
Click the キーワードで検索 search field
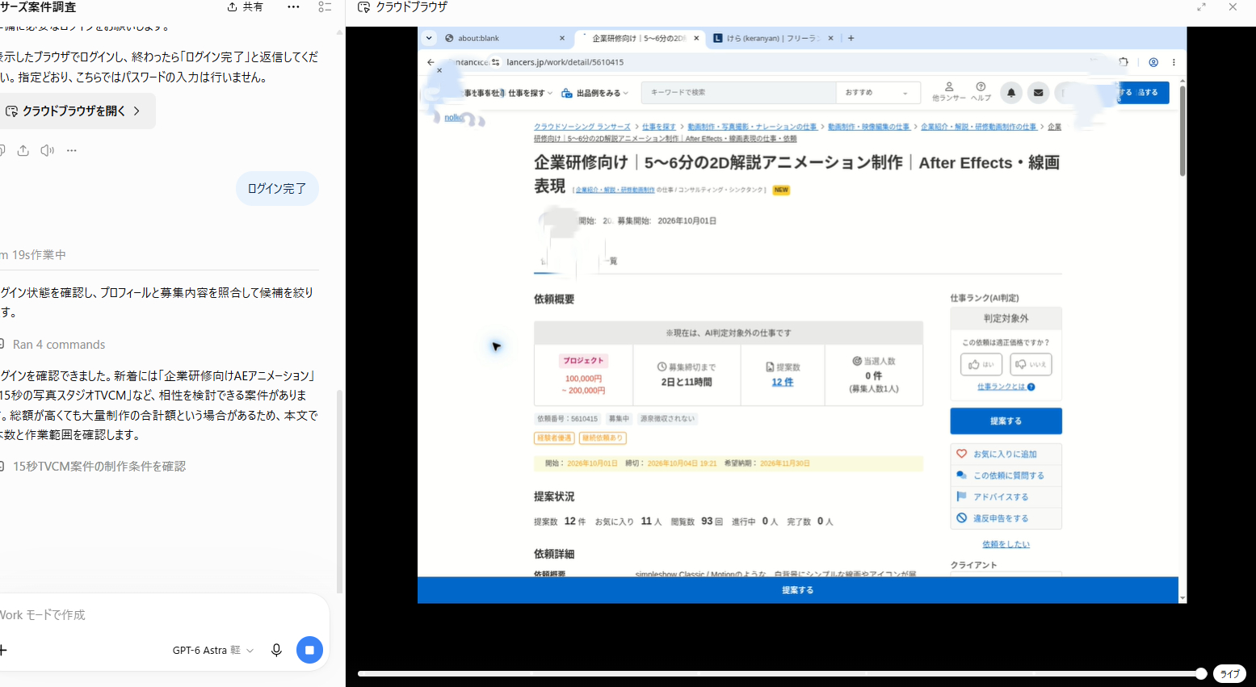tap(739, 93)
